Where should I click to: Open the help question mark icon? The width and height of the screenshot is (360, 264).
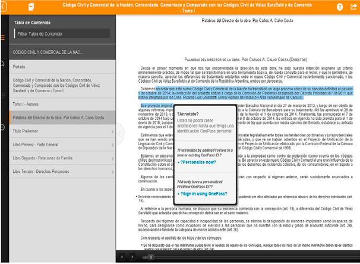[x=340, y=7]
